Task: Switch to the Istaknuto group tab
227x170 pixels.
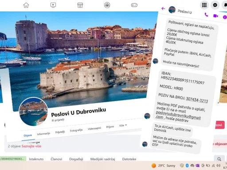Action: pyautogui.click(x=36, y=159)
